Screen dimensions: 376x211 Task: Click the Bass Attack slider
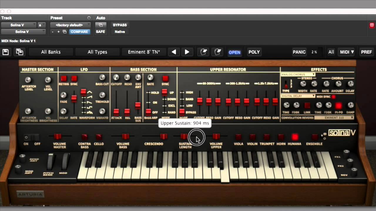[x=116, y=112]
